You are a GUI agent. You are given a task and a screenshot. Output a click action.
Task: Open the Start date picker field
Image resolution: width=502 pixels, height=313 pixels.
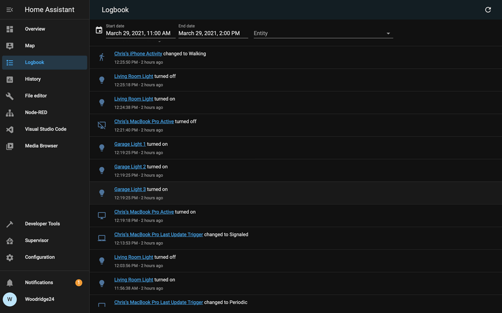pos(139,33)
